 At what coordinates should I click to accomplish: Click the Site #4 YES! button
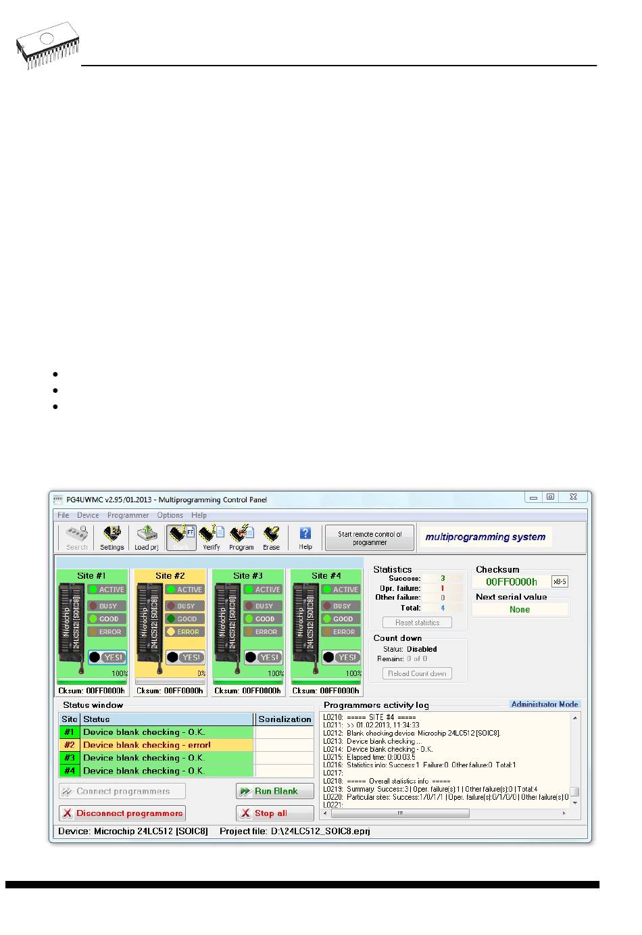pos(341,657)
